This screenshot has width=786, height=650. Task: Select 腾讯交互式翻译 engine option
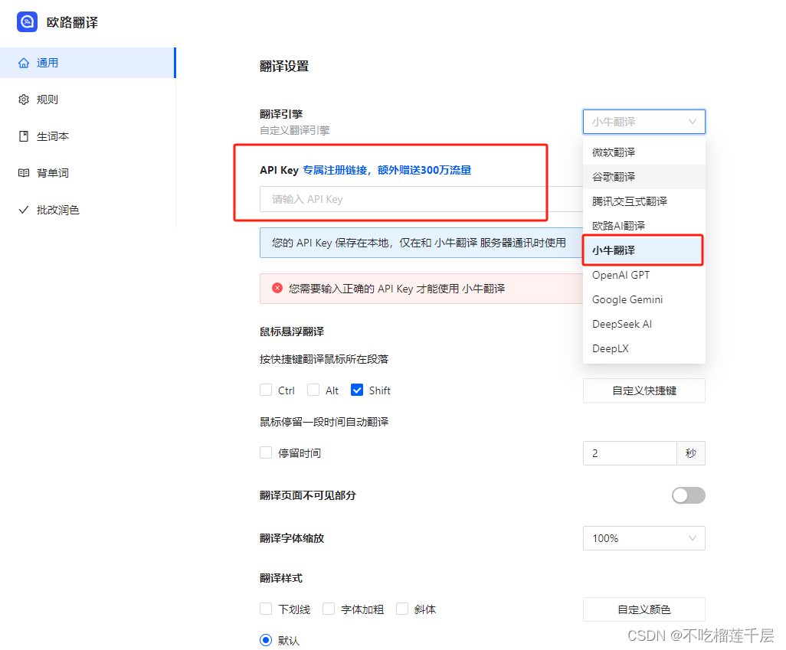tap(644, 201)
